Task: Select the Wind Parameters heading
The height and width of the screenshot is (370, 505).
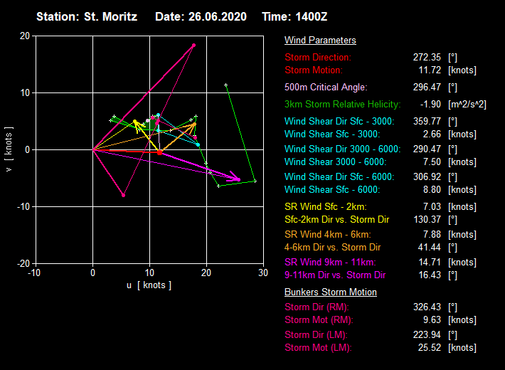Action: click(320, 41)
